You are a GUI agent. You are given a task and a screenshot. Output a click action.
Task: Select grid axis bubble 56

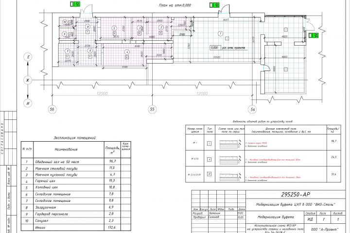(52, 109)
